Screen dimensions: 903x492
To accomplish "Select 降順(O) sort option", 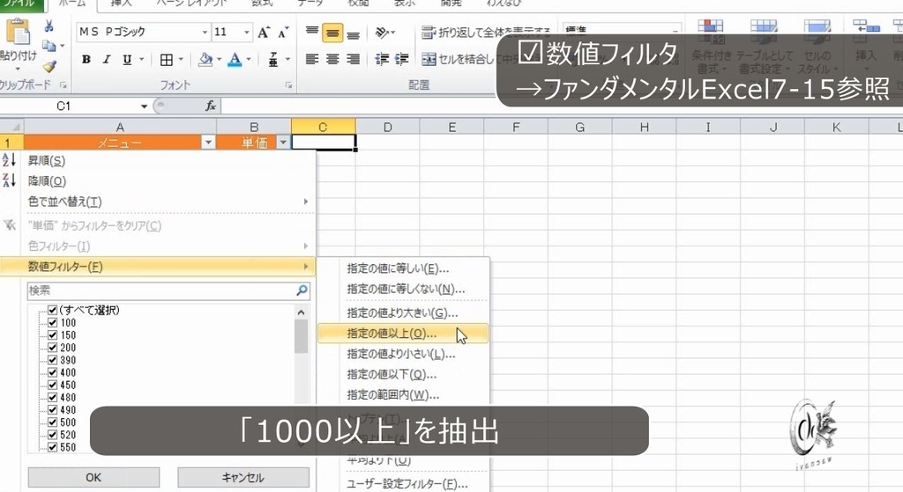I will pos(158,181).
